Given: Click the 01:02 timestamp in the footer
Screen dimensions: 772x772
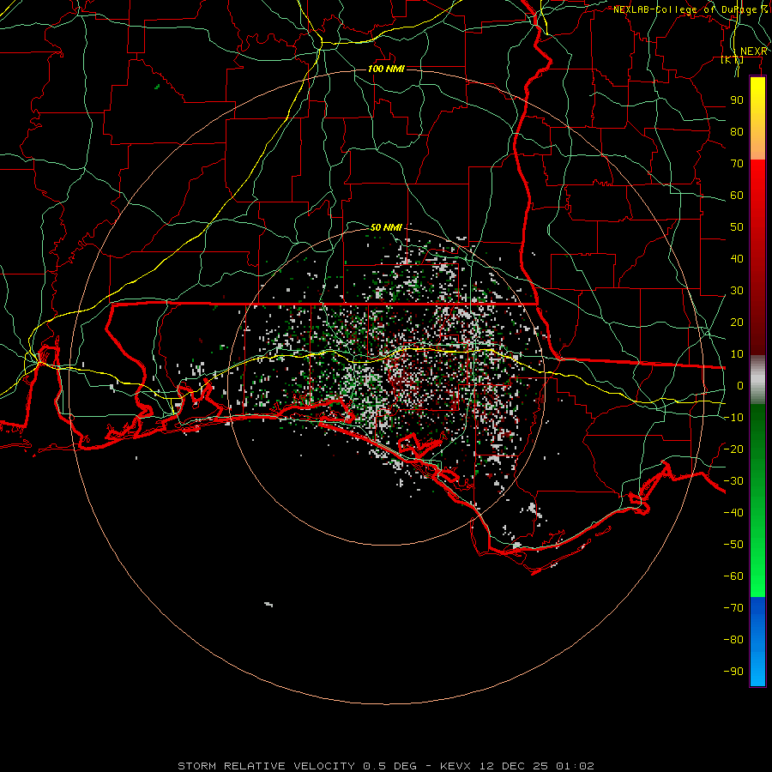Looking at the screenshot, I should (x=575, y=766).
